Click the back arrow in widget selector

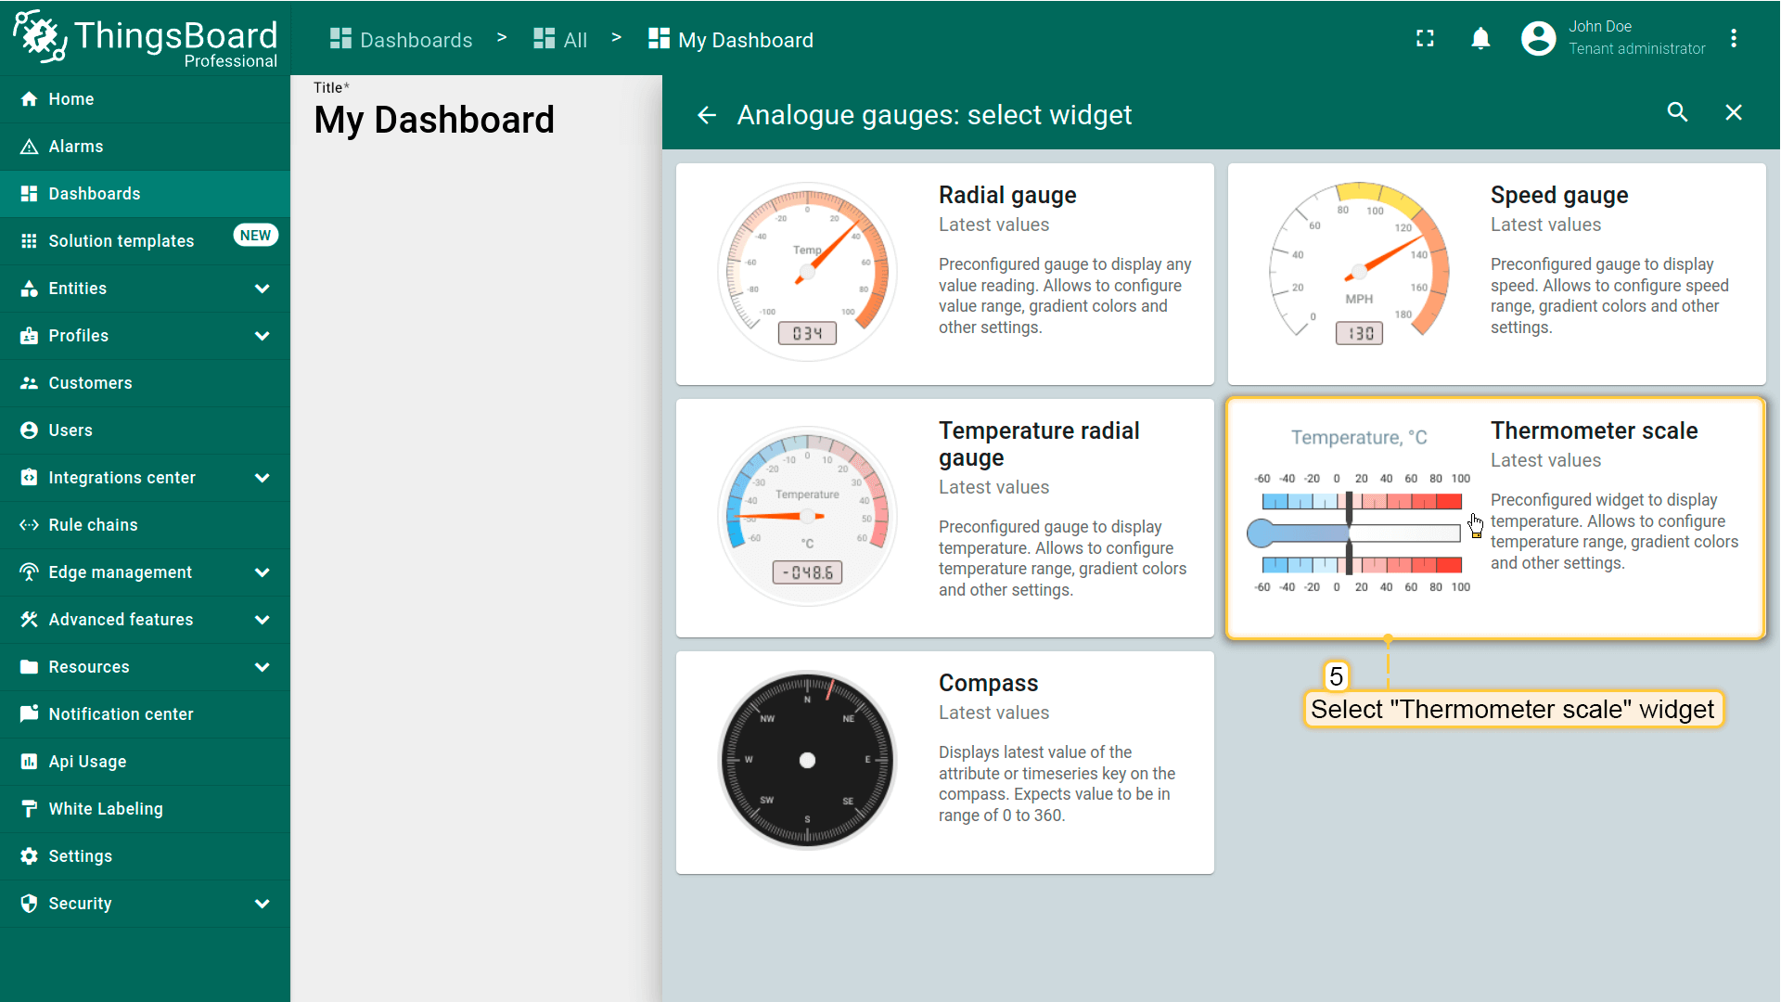(x=707, y=115)
